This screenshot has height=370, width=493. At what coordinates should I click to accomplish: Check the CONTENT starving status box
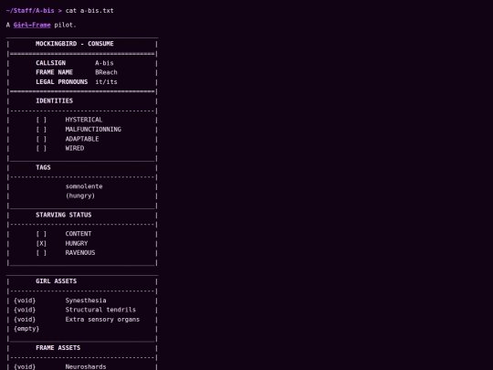(41, 234)
